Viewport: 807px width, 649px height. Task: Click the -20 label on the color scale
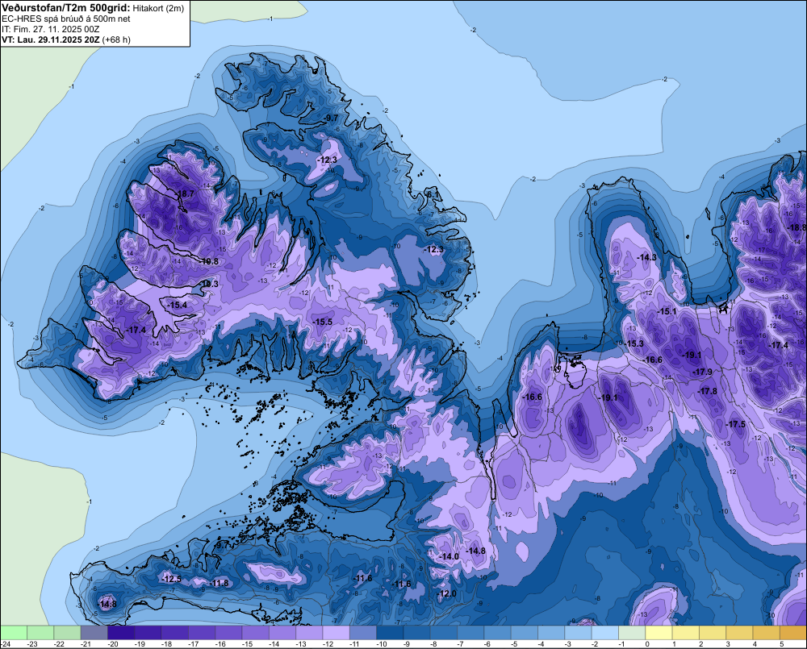click(x=113, y=644)
